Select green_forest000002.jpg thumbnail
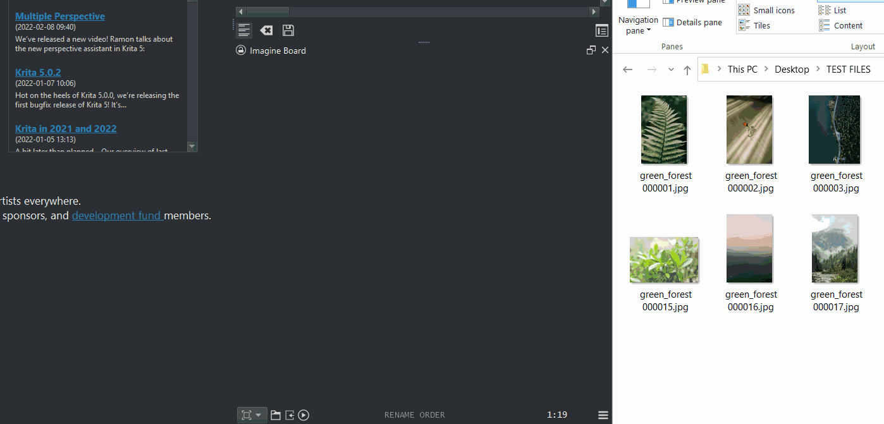The width and height of the screenshot is (884, 424). pyautogui.click(x=750, y=130)
